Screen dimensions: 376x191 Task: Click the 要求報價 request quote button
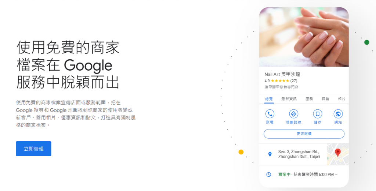304,134
